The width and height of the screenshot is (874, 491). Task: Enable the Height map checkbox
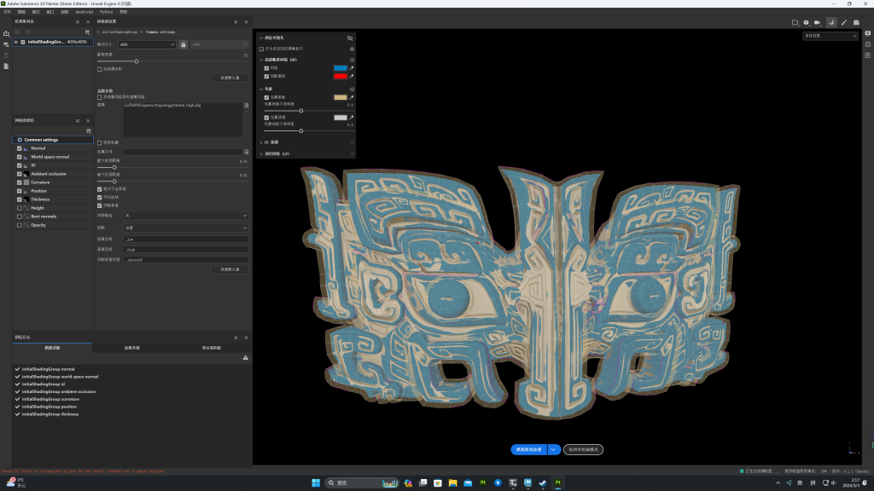coord(19,208)
